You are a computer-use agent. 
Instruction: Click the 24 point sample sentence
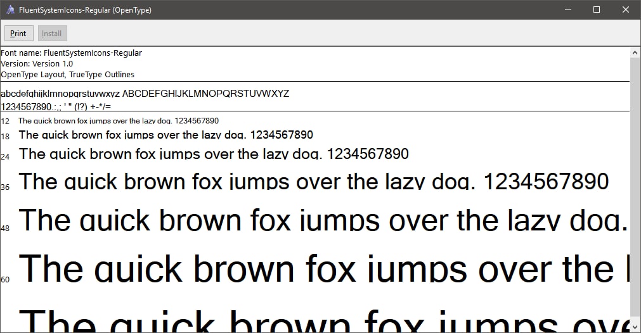[x=214, y=153]
